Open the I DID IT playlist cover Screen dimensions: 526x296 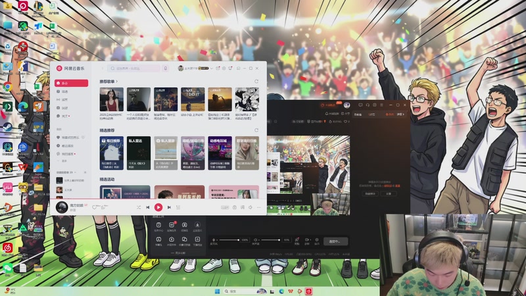click(x=193, y=99)
